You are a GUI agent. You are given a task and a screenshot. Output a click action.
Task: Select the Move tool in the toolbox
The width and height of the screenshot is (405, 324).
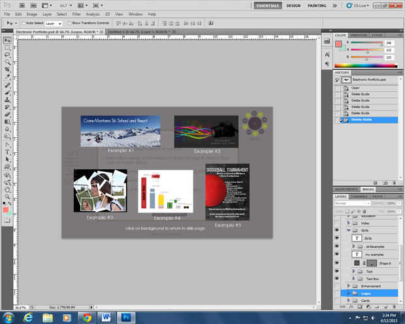pos(7,40)
